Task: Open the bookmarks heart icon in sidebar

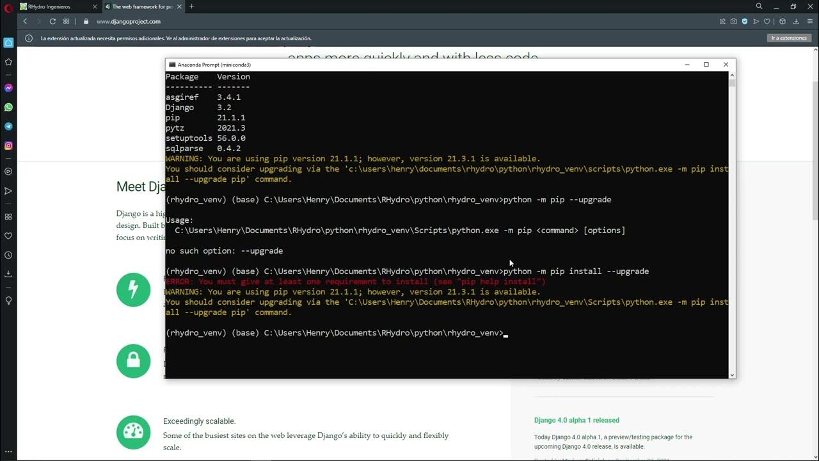Action: pos(8,236)
